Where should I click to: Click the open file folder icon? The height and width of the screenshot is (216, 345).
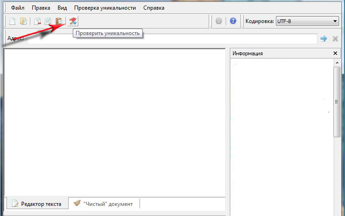click(23, 21)
